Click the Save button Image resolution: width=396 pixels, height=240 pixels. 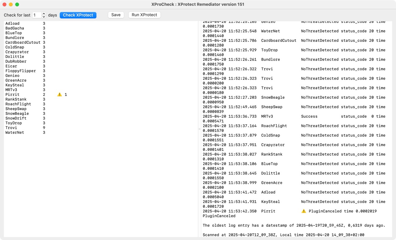pos(116,15)
